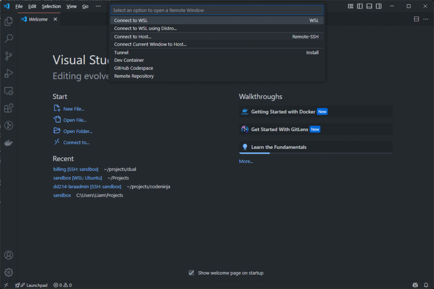Select Connect to WSL option
Screen dimensions: 434x289
[x=217, y=20]
